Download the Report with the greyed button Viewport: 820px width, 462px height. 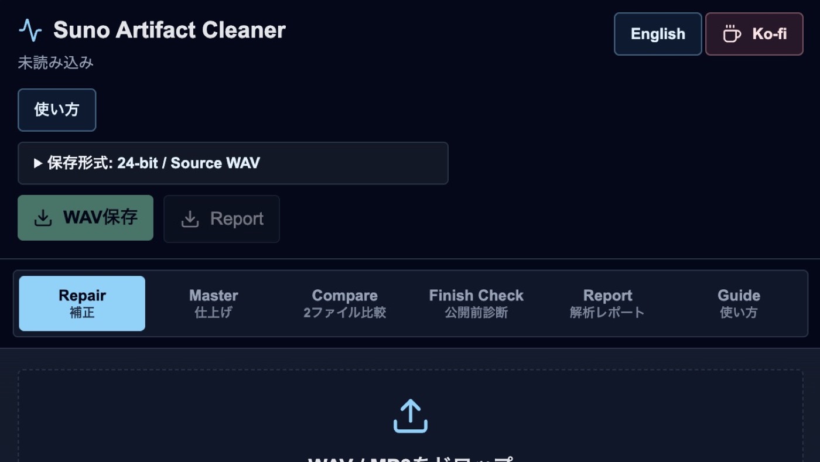[222, 219]
